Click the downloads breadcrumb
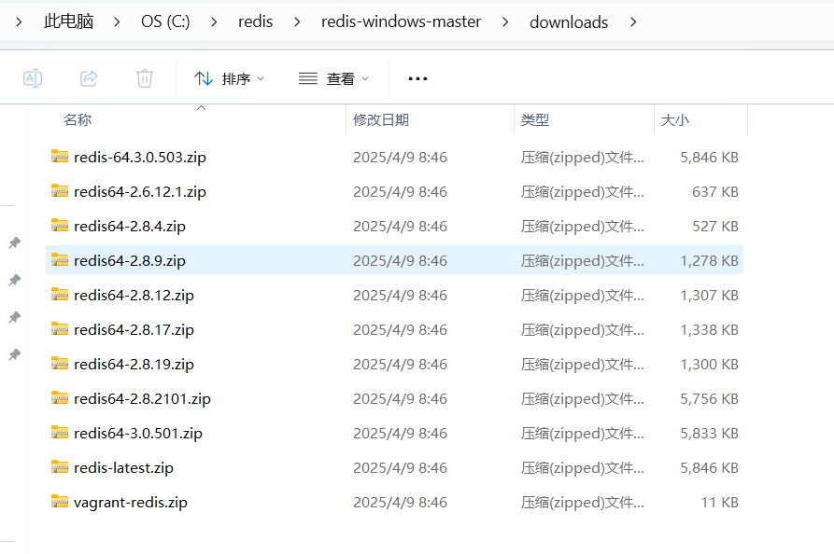The height and width of the screenshot is (554, 834). (569, 21)
